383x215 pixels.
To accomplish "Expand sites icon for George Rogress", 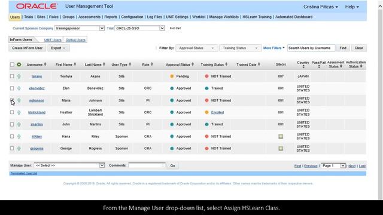I will (x=281, y=148).
